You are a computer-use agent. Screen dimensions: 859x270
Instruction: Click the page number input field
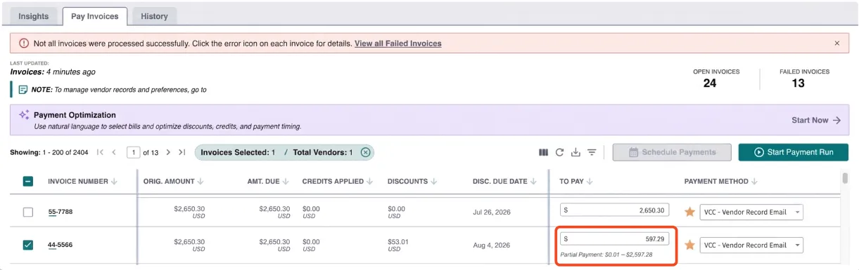(x=133, y=152)
